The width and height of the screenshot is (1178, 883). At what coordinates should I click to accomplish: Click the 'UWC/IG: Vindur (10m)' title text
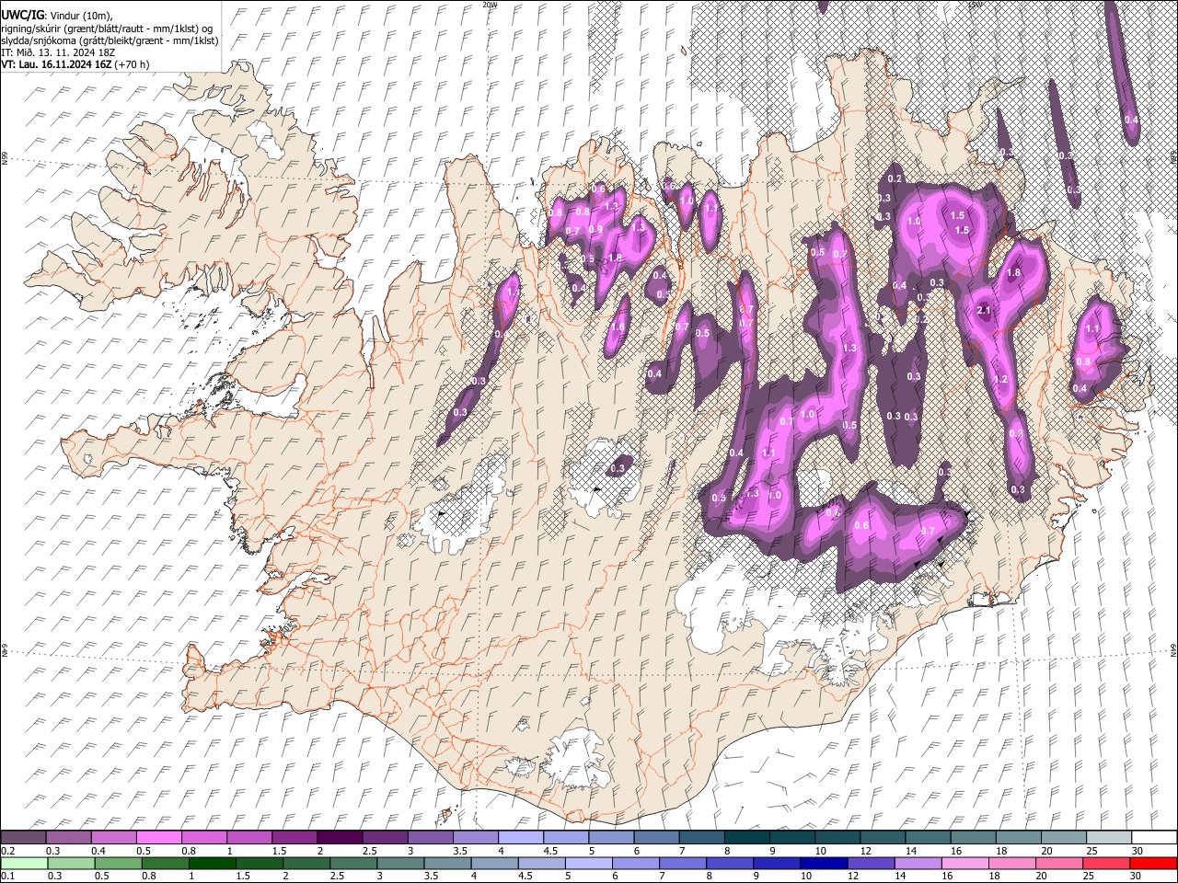(x=56, y=17)
